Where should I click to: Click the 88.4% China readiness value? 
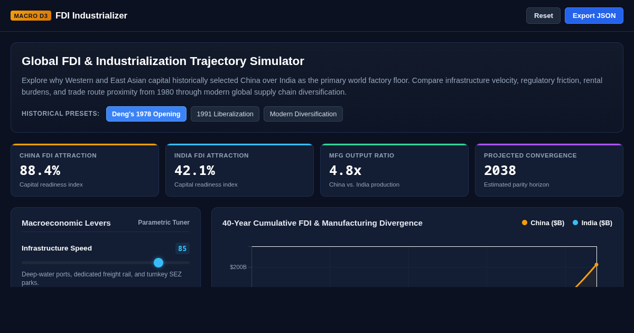click(40, 171)
